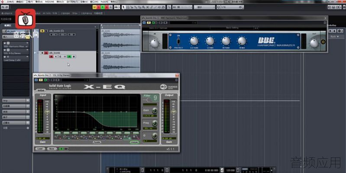Open the 文件(F) menu
This screenshot has width=346, height=173.
pyautogui.click(x=10, y=2)
